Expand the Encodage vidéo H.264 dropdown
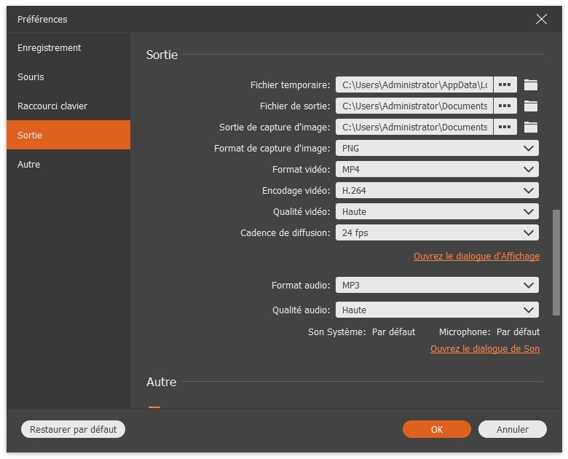Viewport: 568px width, 459px height. click(437, 191)
